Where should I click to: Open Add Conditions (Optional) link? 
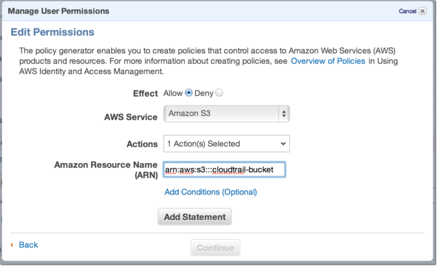tap(210, 192)
